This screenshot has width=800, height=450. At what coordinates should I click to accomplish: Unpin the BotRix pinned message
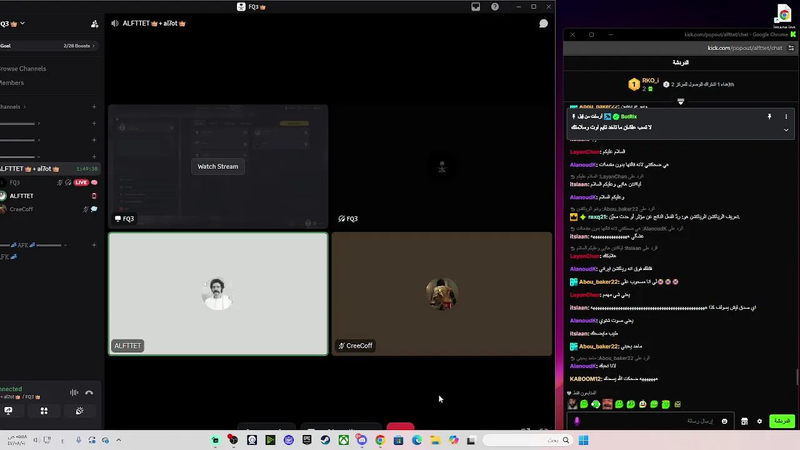tap(769, 117)
